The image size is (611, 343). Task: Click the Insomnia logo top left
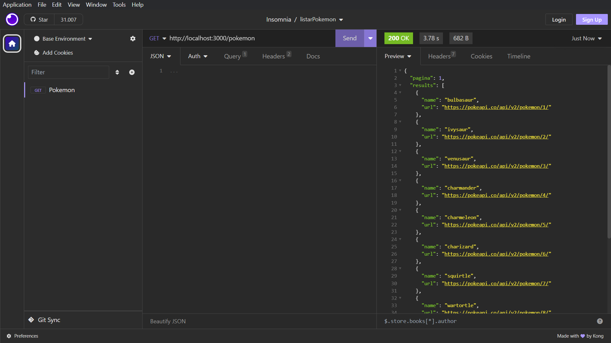[x=11, y=19]
